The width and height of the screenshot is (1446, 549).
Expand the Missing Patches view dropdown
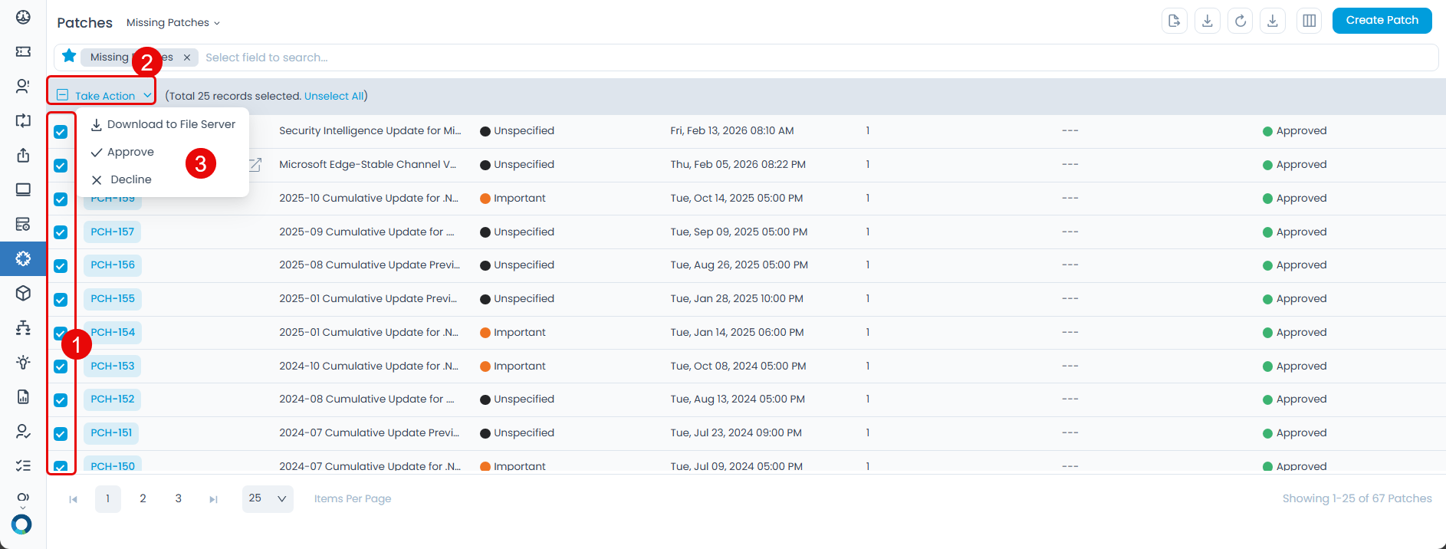[x=173, y=23]
